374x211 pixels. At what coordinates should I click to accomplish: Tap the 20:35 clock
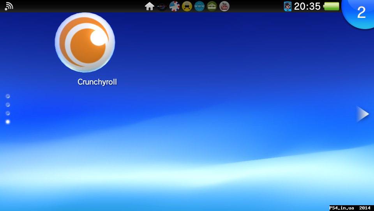point(307,7)
